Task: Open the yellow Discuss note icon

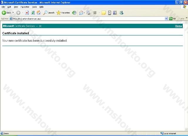Action: (104, 13)
